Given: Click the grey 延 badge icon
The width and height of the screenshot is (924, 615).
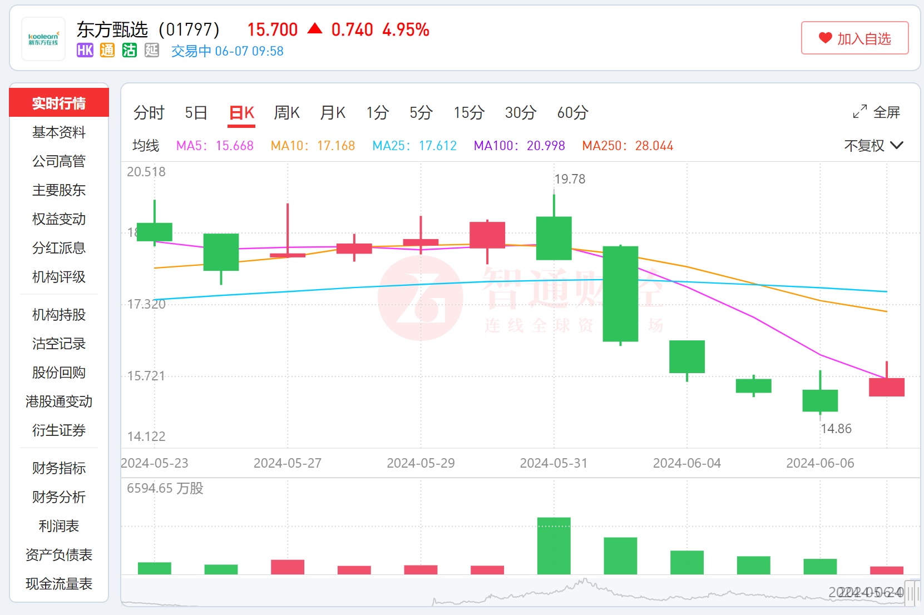Looking at the screenshot, I should click(152, 51).
